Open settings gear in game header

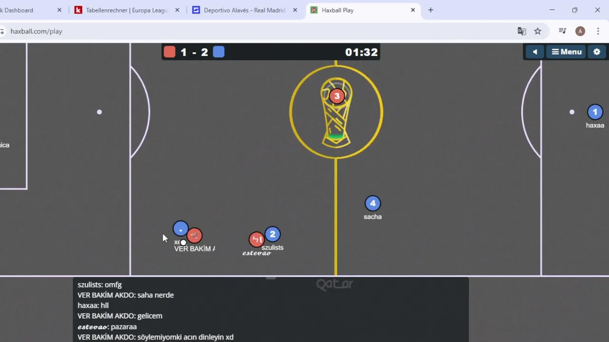point(597,52)
